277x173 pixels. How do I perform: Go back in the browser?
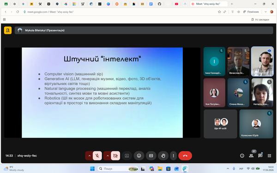[6, 12]
